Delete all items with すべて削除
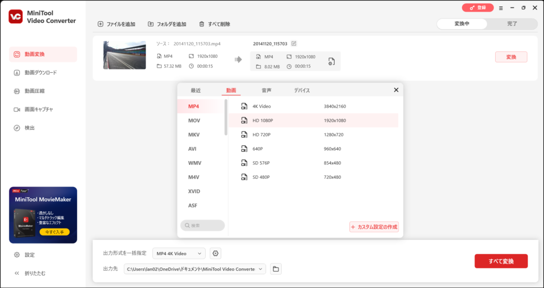 tap(215, 24)
